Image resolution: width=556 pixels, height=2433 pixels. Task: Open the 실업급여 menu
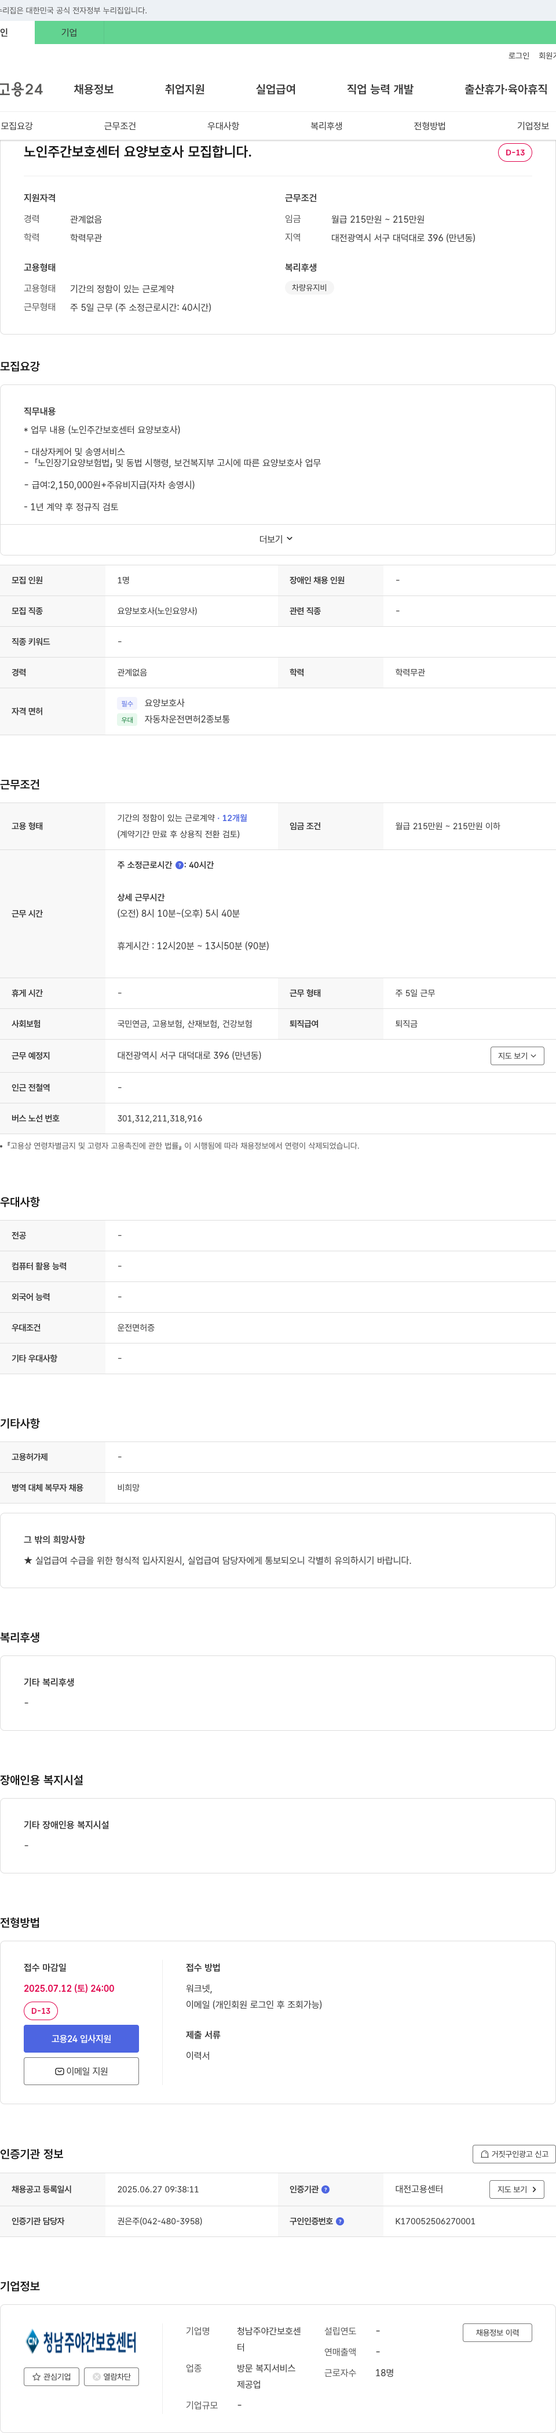pos(276,89)
